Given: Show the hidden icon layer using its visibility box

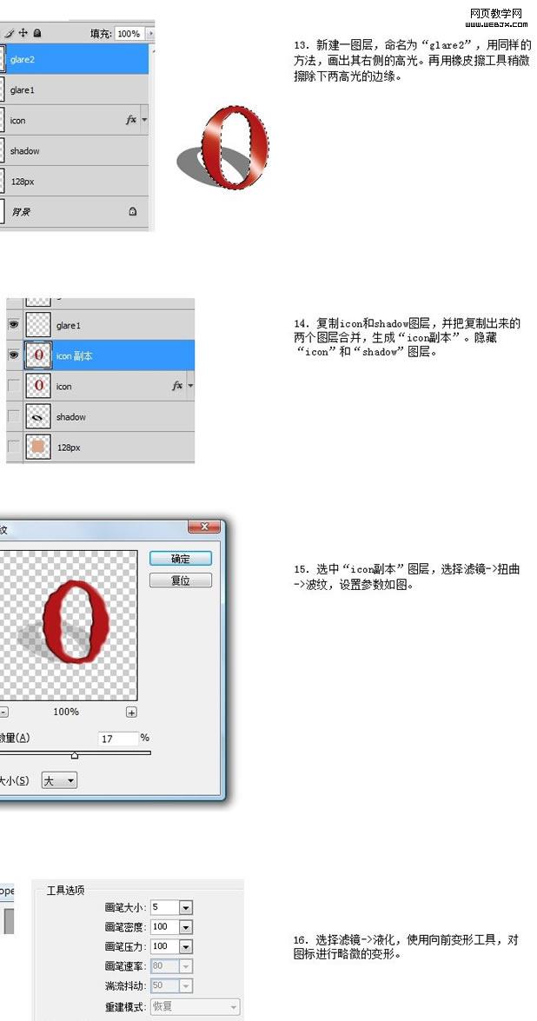Looking at the screenshot, I should point(14,386).
